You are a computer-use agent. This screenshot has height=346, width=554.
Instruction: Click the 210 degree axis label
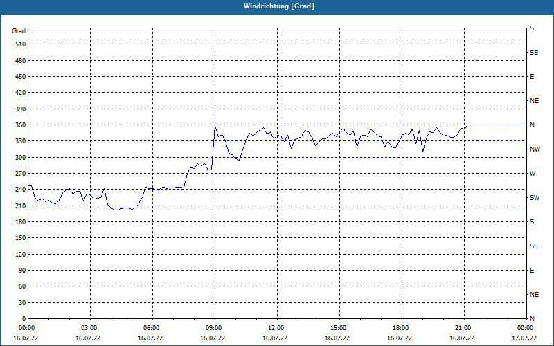point(20,206)
